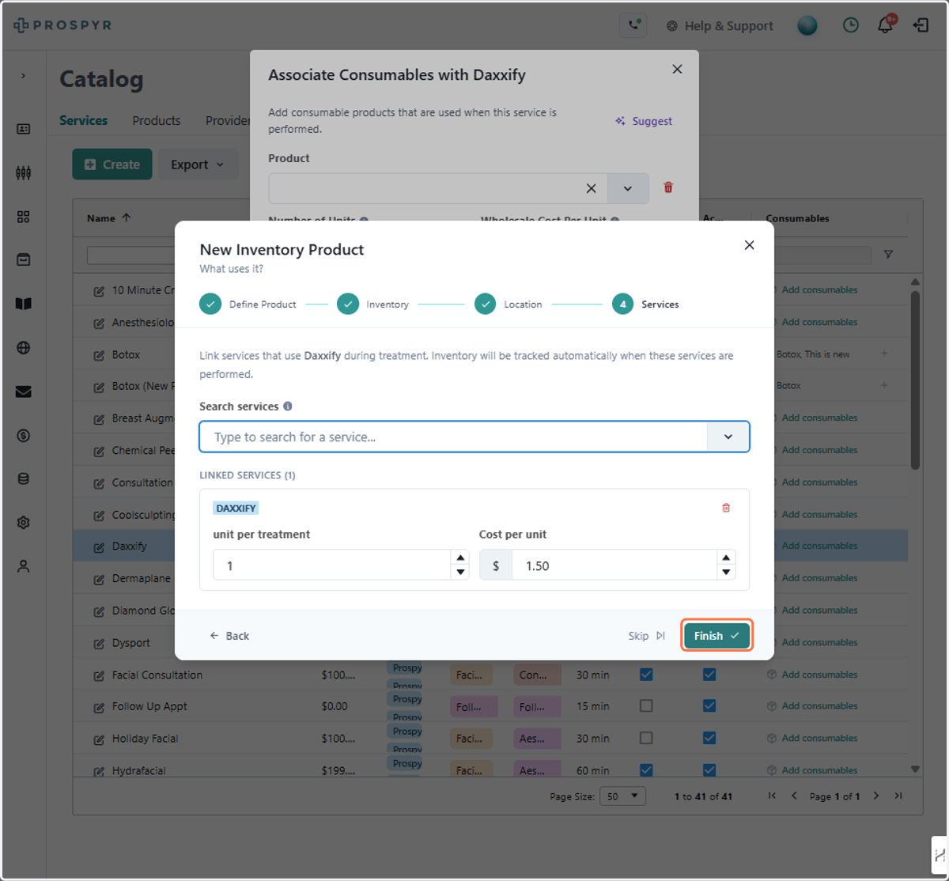949x881 pixels.
Task: Click the Suggest button
Action: coord(644,121)
